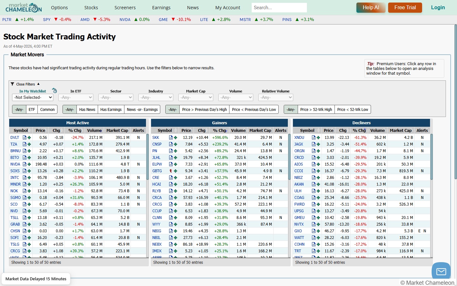Open the report page icon for GXO

314,231
